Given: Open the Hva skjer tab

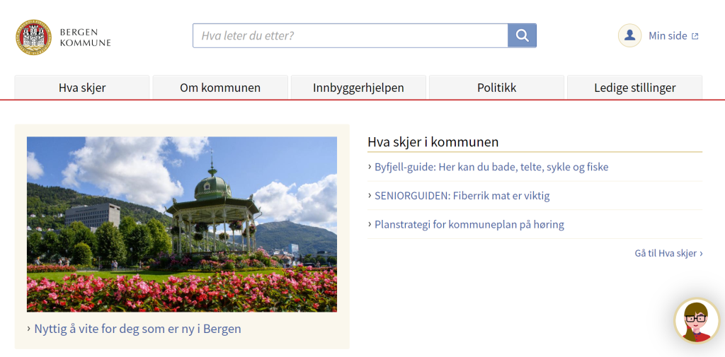Looking at the screenshot, I should [82, 88].
